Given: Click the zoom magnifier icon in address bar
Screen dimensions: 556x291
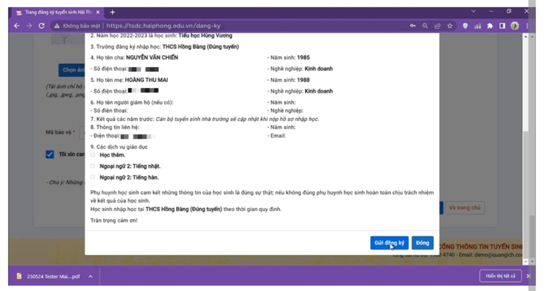Looking at the screenshot, I should (425, 25).
